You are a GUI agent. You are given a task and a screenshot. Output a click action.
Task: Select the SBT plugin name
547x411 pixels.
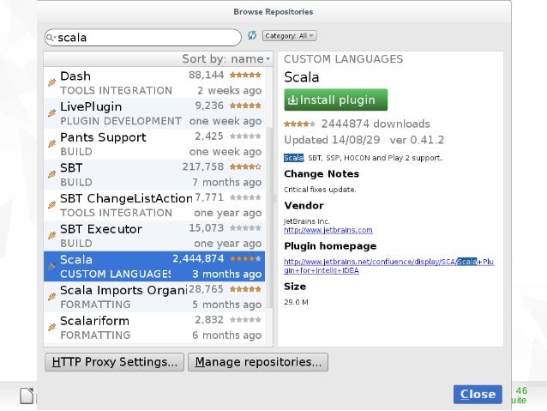point(71,168)
